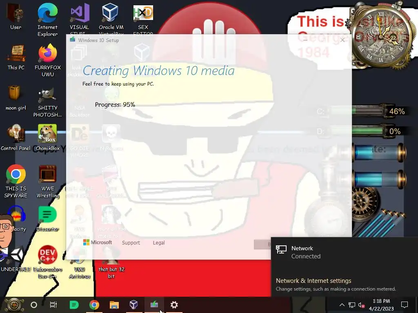The image size is (418, 313).
Task: Close the Windows 10 Setup window
Action: (x=342, y=40)
